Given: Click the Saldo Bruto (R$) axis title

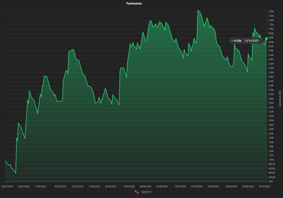Looking at the screenshot, I should tap(280, 99).
